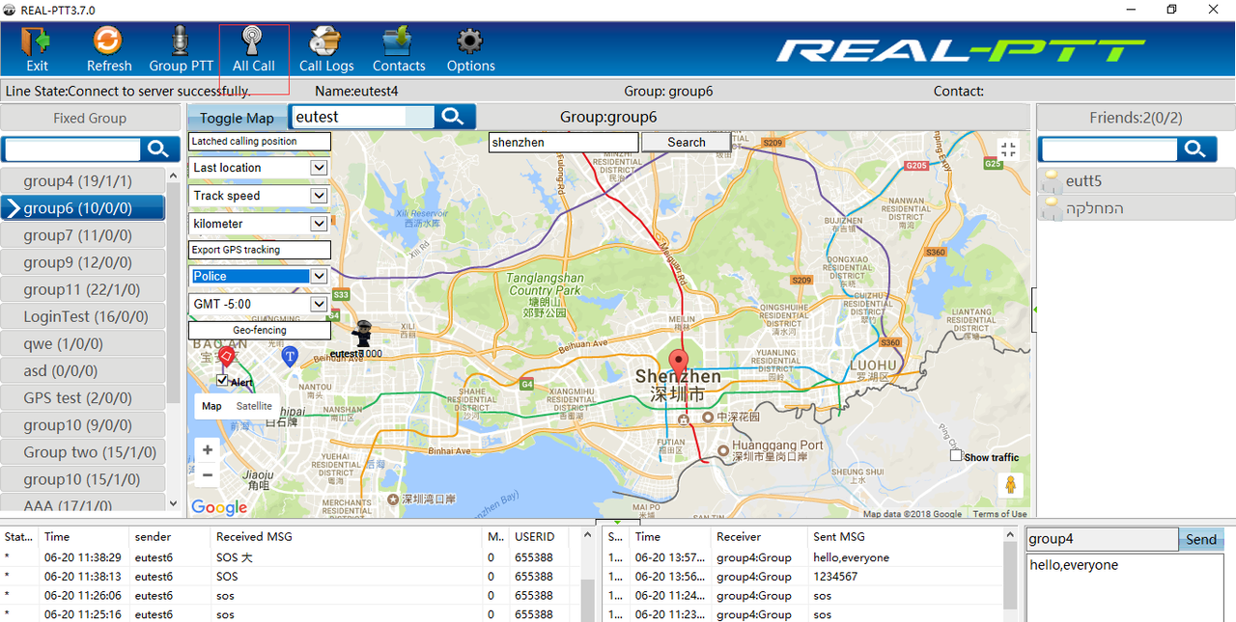Zoom out on the map

tap(208, 475)
